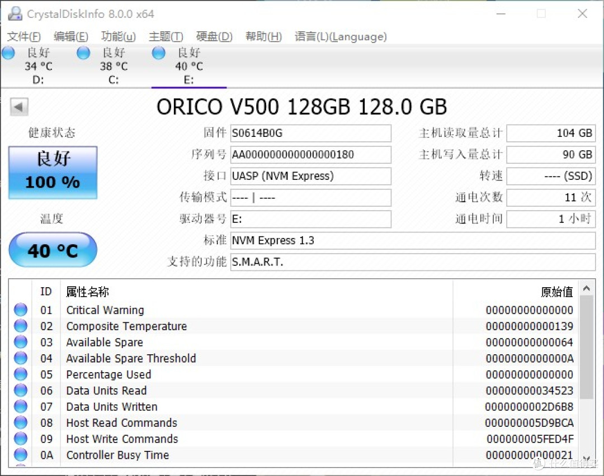Click status circle for Composite Temperature row
The width and height of the screenshot is (604, 476).
(x=21, y=326)
